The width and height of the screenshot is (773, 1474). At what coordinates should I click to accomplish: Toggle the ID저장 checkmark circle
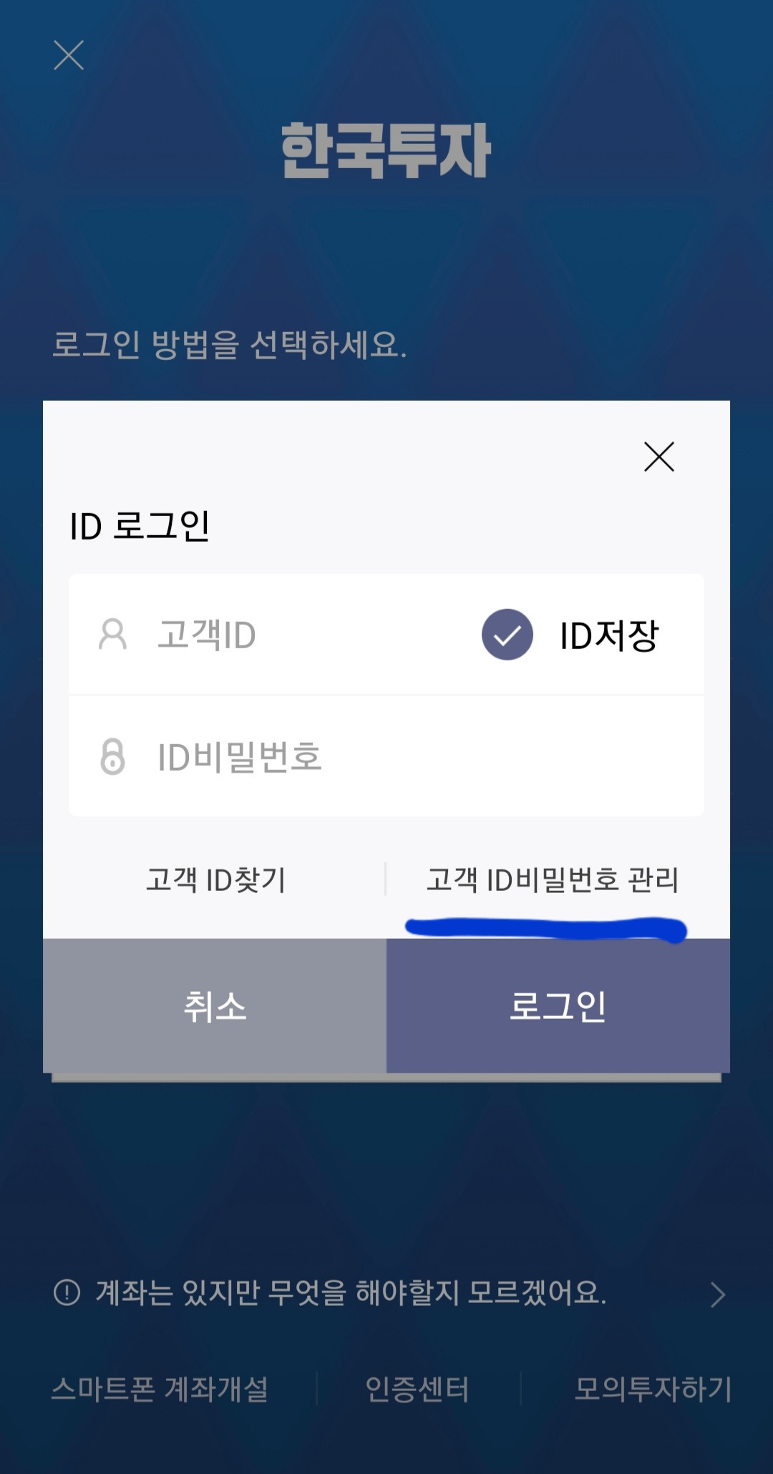coord(507,635)
